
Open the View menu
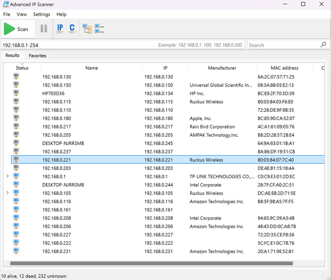click(21, 15)
